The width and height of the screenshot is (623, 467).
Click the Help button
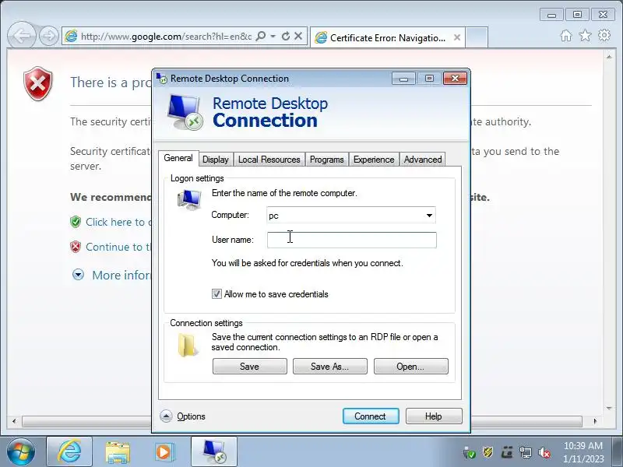pos(434,416)
